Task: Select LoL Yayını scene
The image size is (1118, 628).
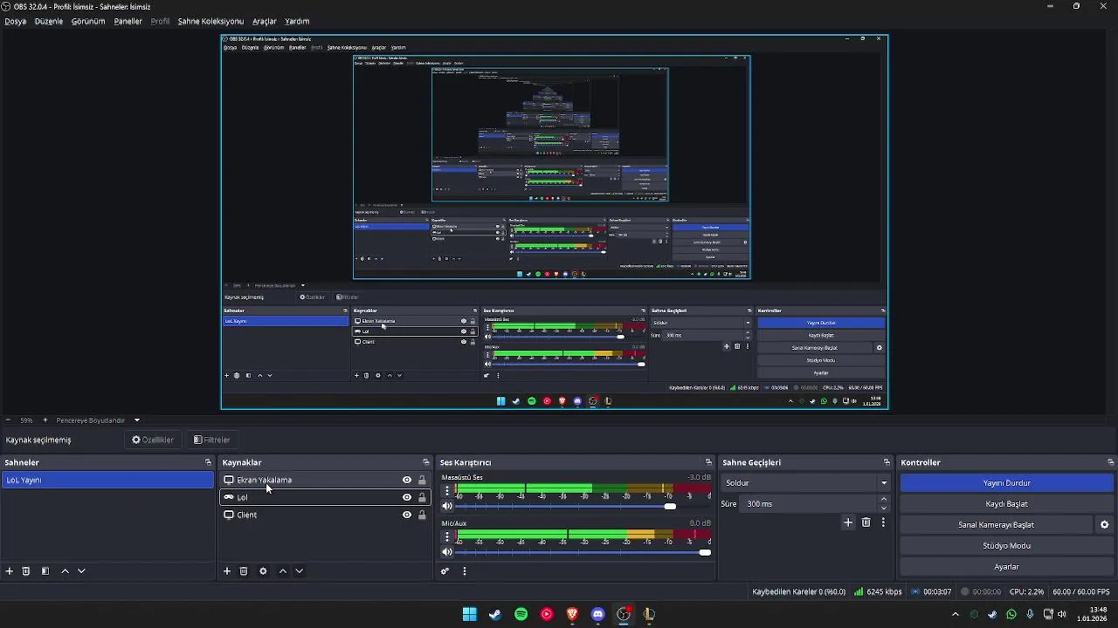Action: pyautogui.click(x=107, y=480)
